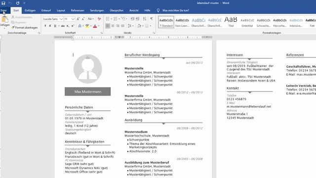Click the Redo icon in quick access toolbar

coord(18,3)
